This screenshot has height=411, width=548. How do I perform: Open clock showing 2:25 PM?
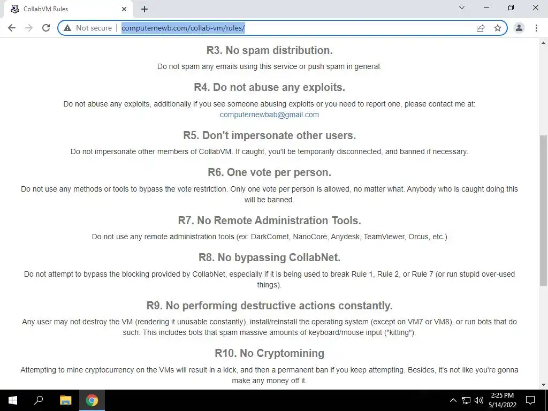pos(502,400)
